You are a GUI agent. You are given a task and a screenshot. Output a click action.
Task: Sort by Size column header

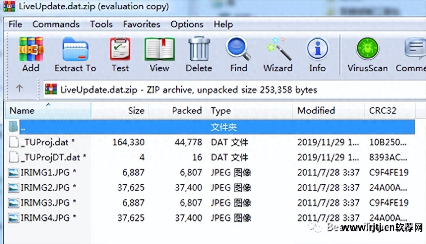120,110
